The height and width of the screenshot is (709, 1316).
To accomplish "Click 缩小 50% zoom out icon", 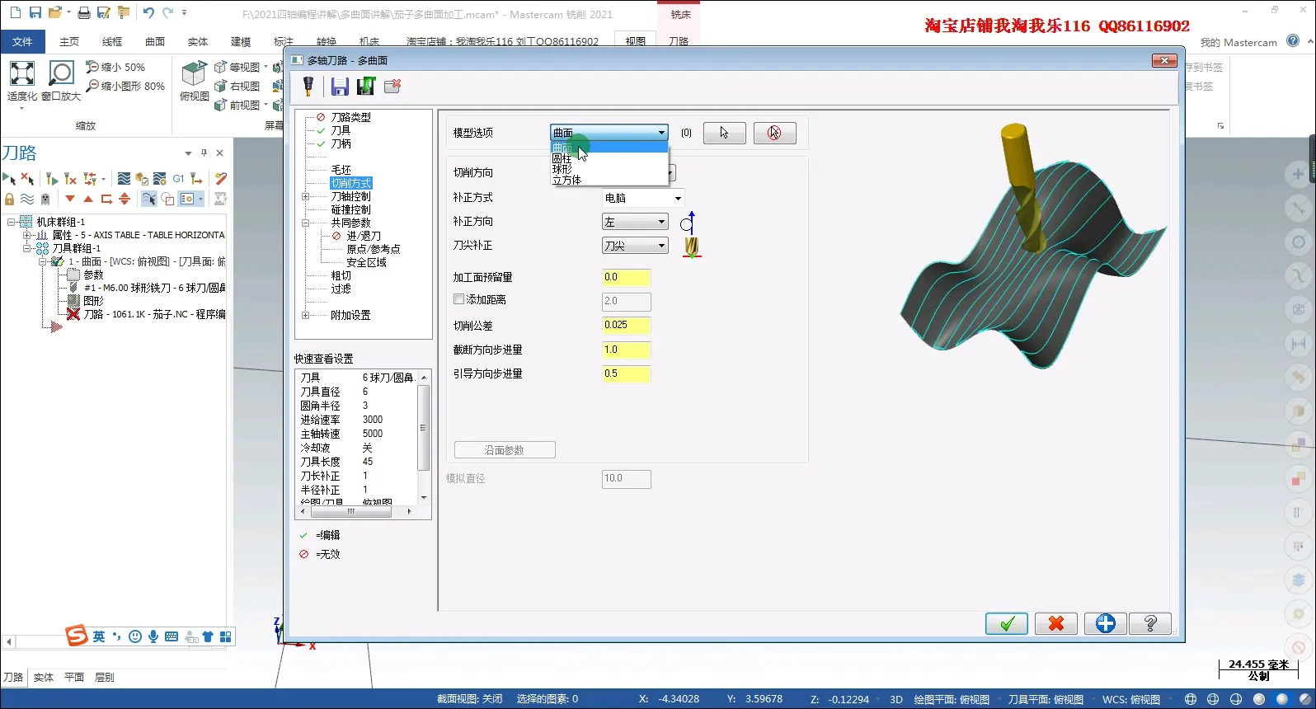I will point(115,67).
